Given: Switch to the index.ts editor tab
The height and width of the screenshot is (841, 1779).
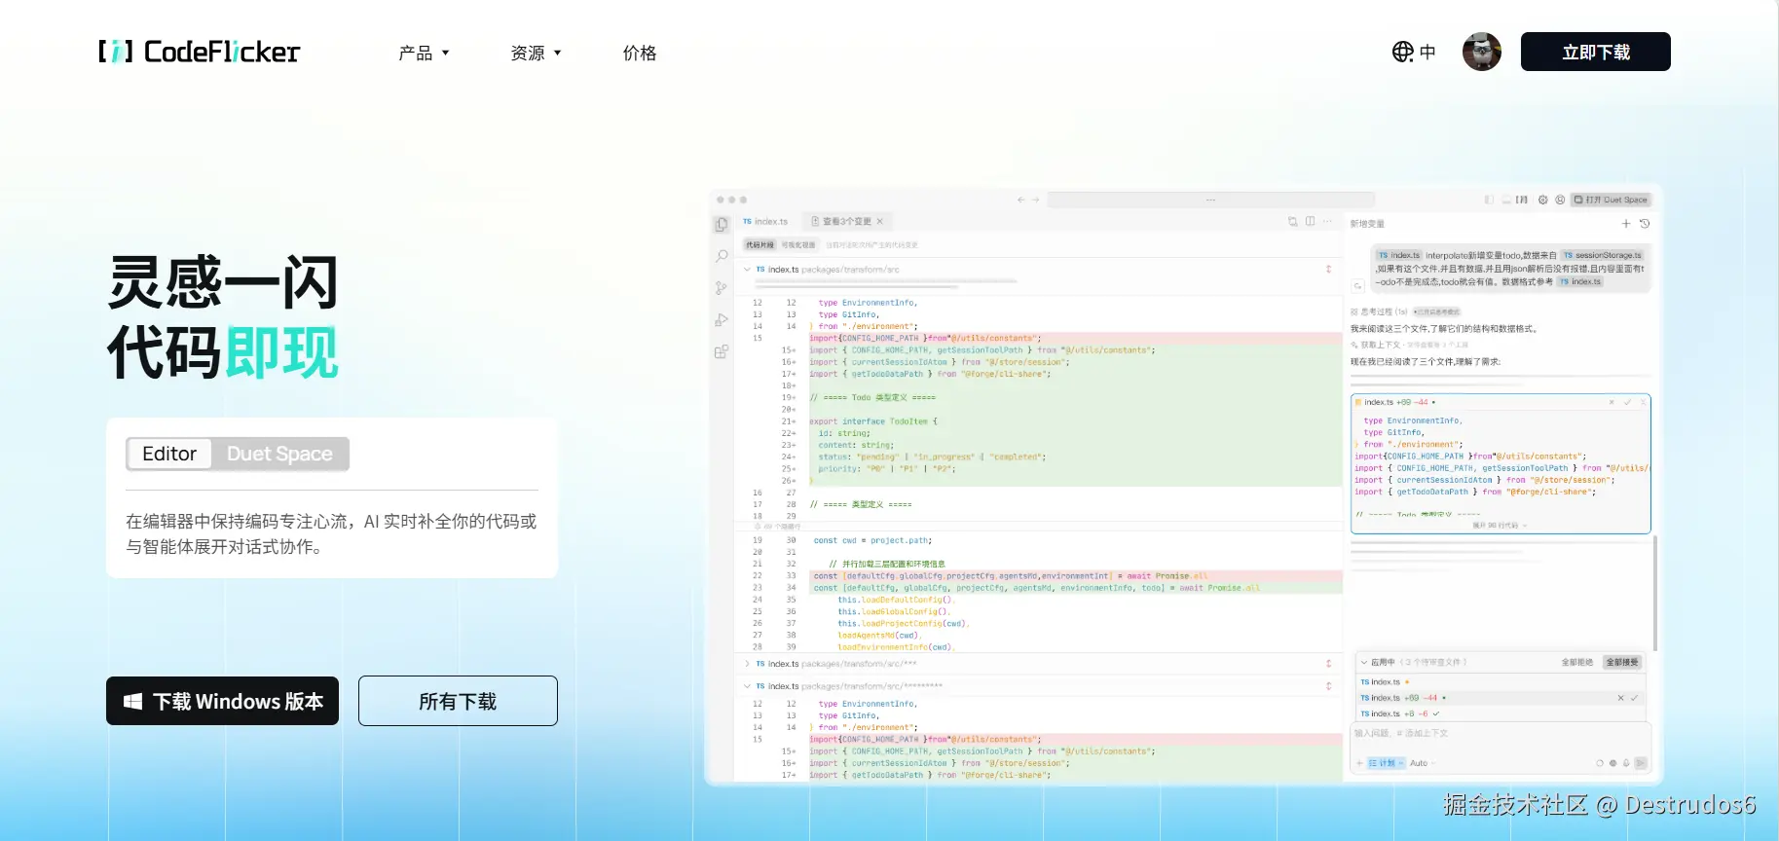Looking at the screenshot, I should [x=765, y=222].
